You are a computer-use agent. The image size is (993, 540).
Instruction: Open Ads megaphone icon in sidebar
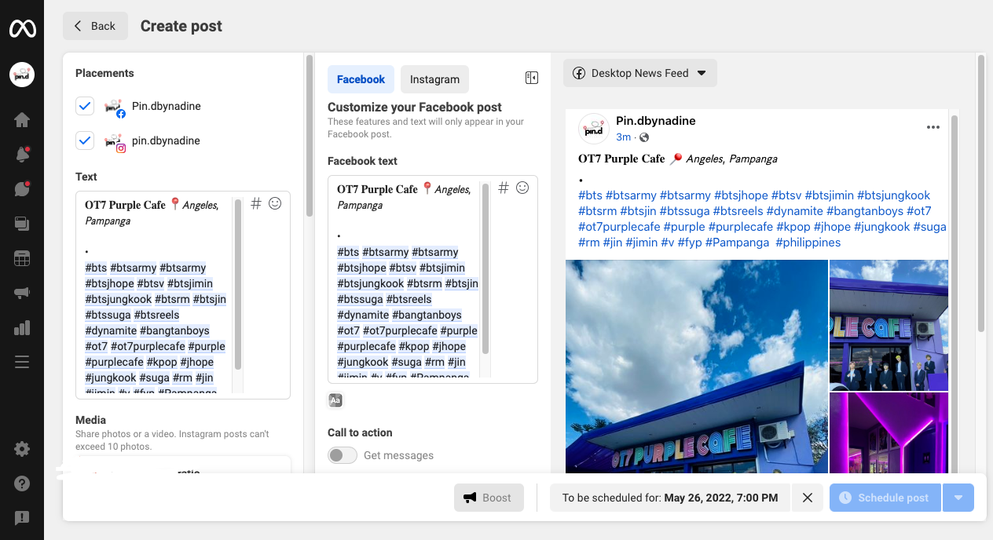tap(22, 293)
